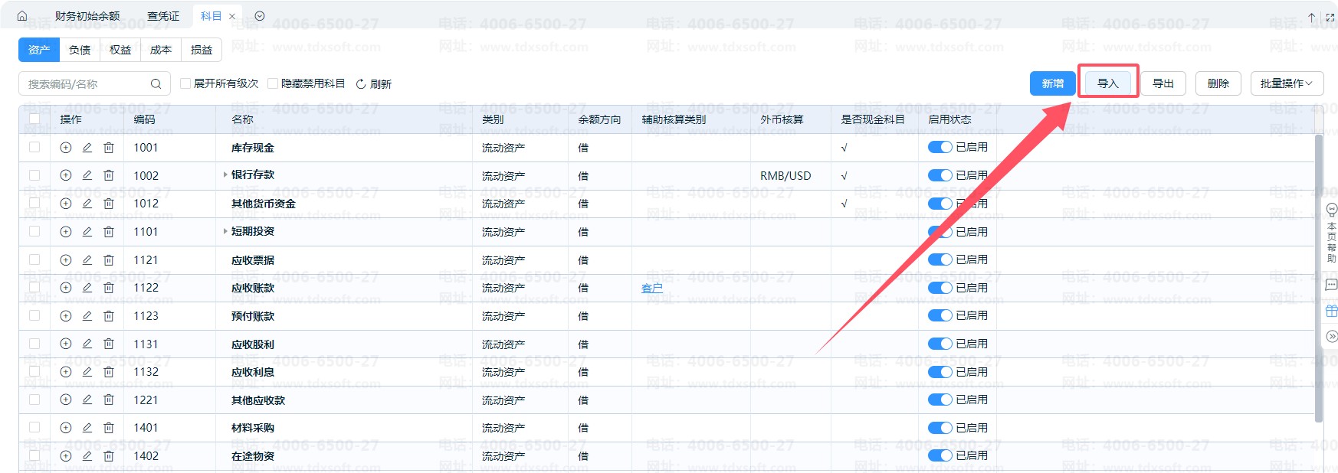Click the add-child icon for row 1001
This screenshot has height=473, width=1338.
tap(66, 148)
